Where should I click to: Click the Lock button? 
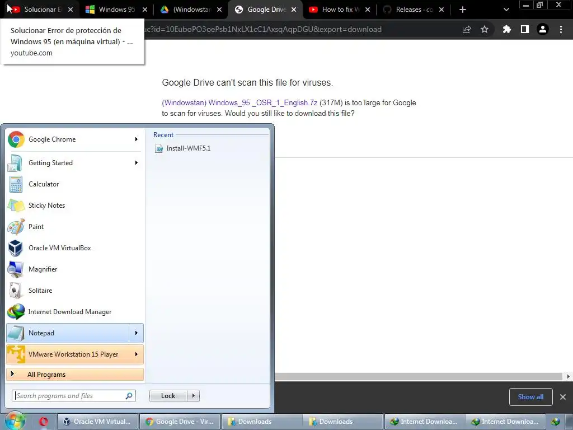168,396
